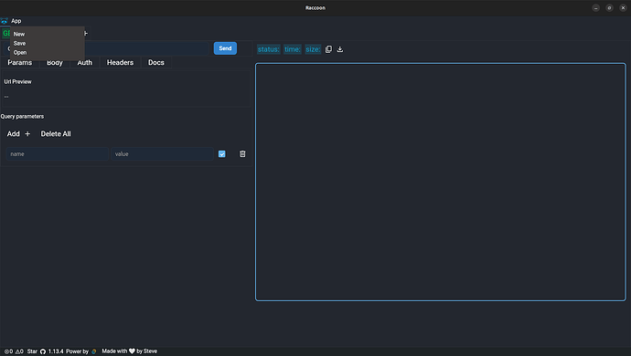
Task: Download the response with download icon
Action: [x=340, y=49]
